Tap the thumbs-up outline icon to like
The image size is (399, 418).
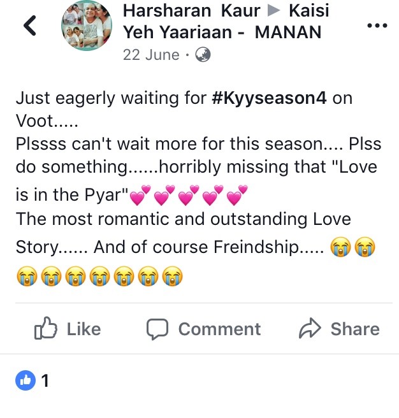coord(46,328)
